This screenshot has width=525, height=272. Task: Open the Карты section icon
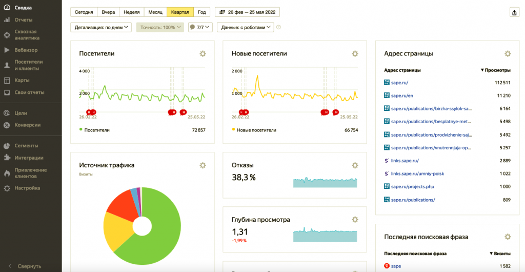(7, 81)
